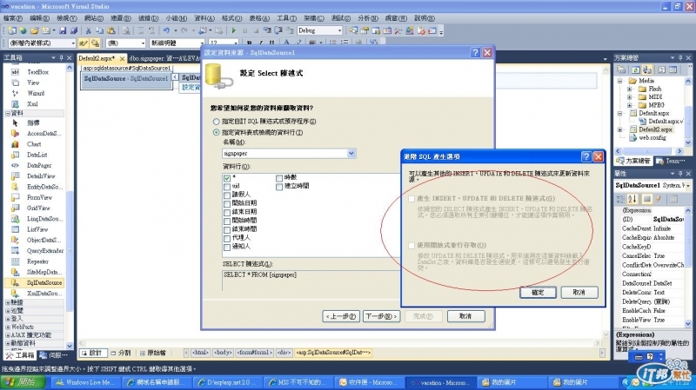
Task: Select the DataPager control in toolbox
Action: click(x=39, y=165)
